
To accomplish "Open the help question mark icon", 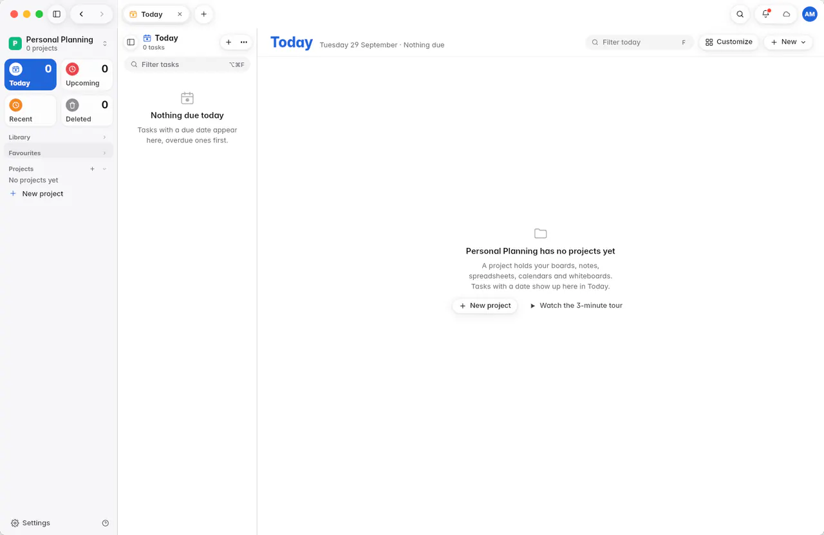I will (x=106, y=523).
